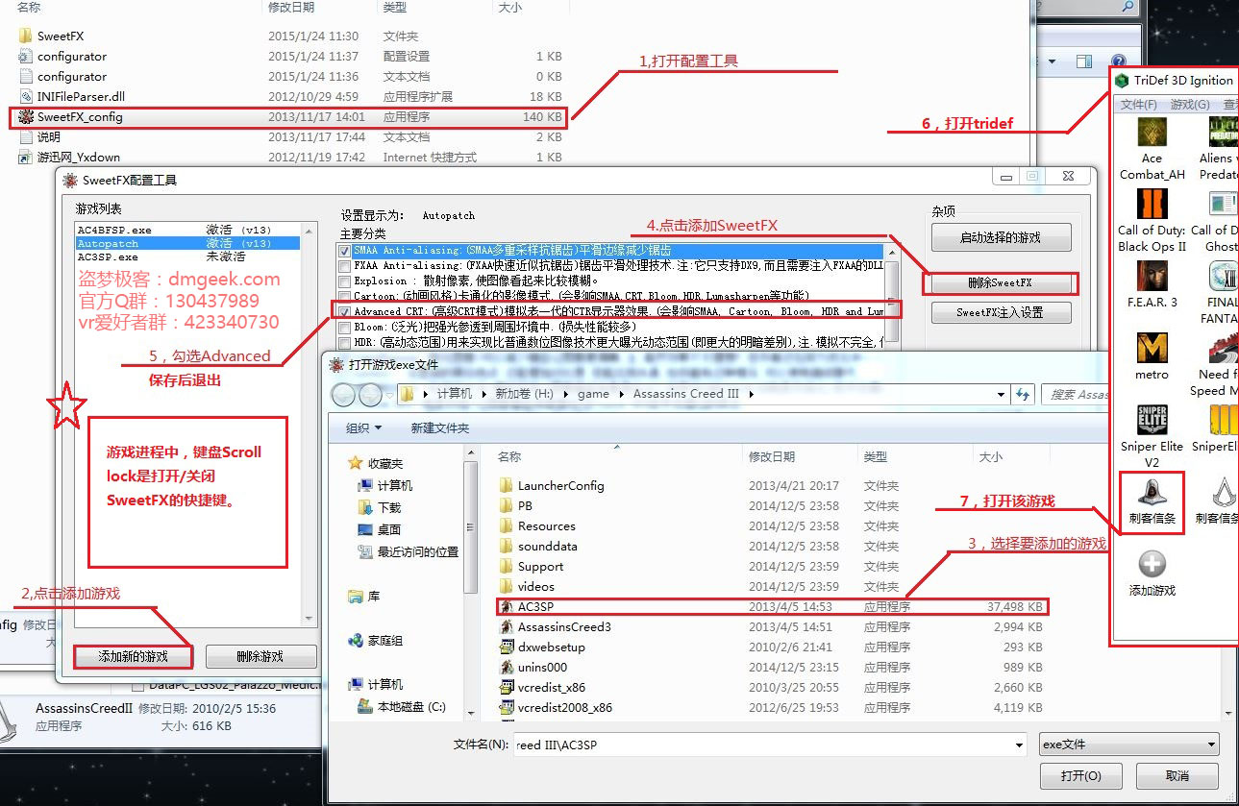Open the 文件(F) menu in TriDef 3D Ignition

pyautogui.click(x=1139, y=104)
